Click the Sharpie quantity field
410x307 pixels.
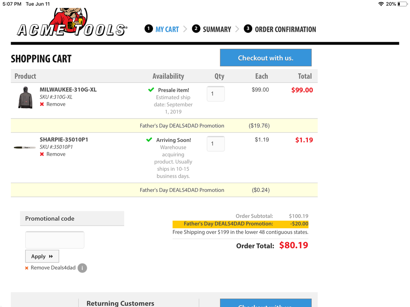(216, 144)
